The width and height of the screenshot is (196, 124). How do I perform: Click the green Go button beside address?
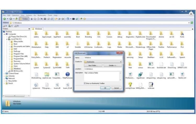coord(192,23)
